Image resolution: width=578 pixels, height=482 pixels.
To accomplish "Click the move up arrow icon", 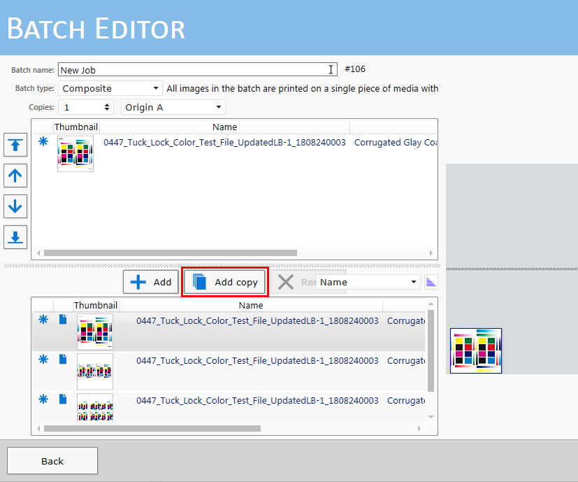I will click(x=15, y=176).
